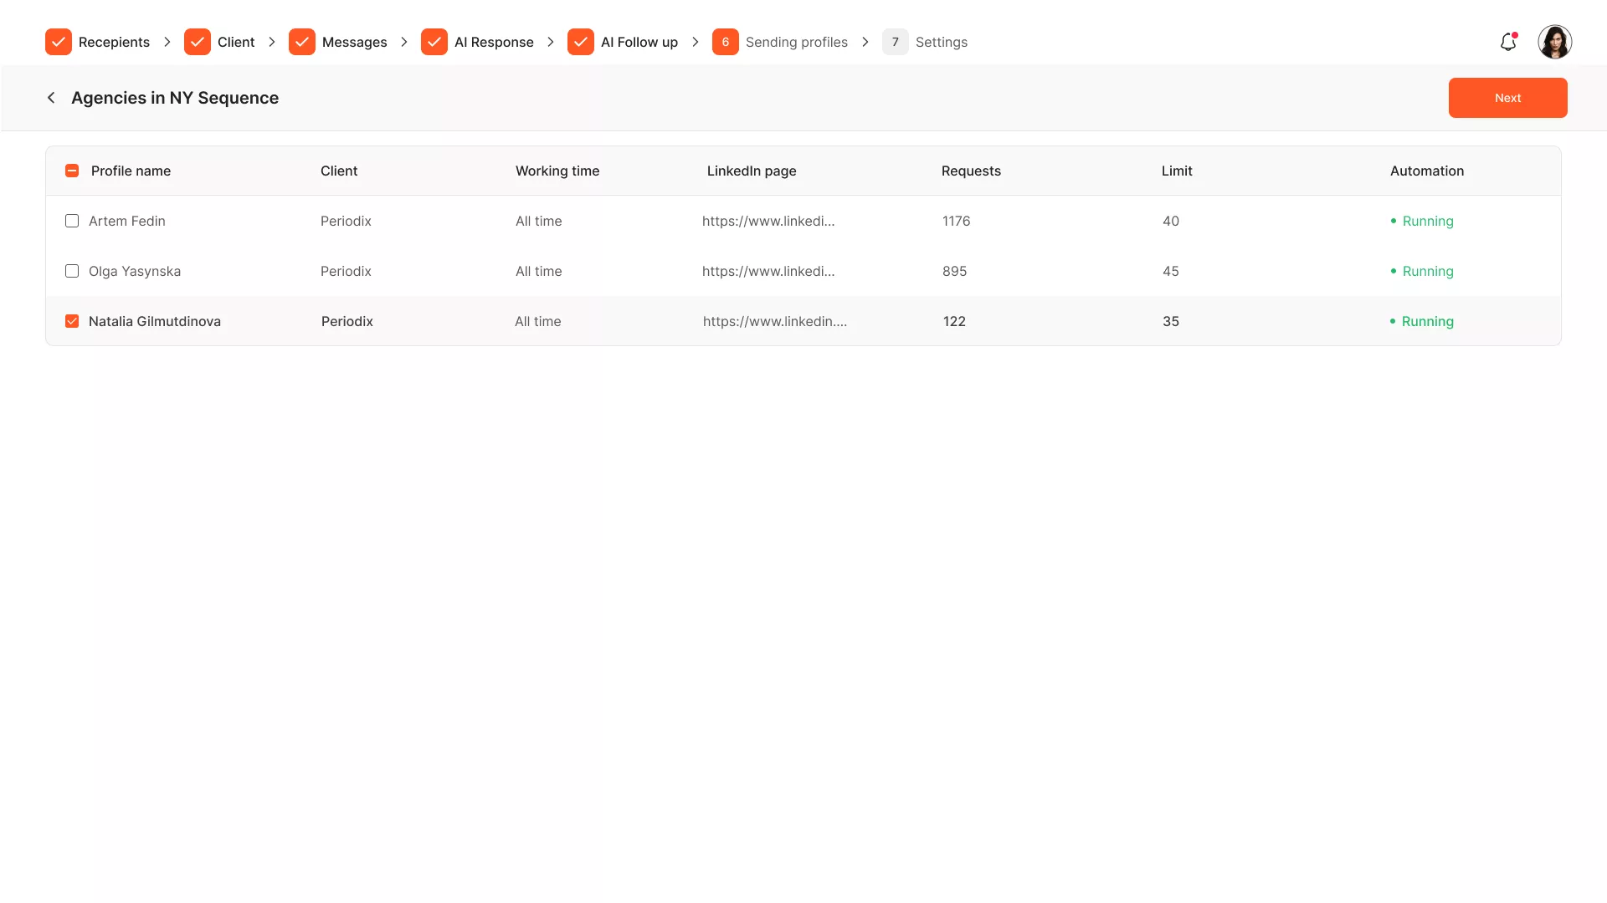The height and width of the screenshot is (903, 1607).
Task: Open Artem Fedin's LinkedIn page link
Action: (768, 221)
